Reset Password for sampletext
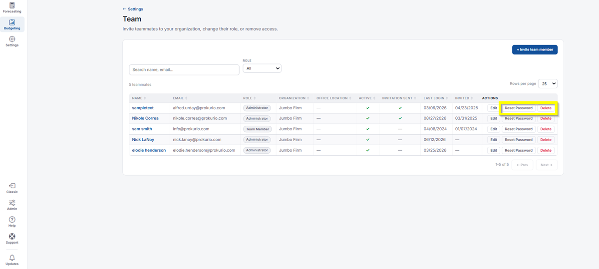Viewport: 599px width, 269px height. pos(519,108)
